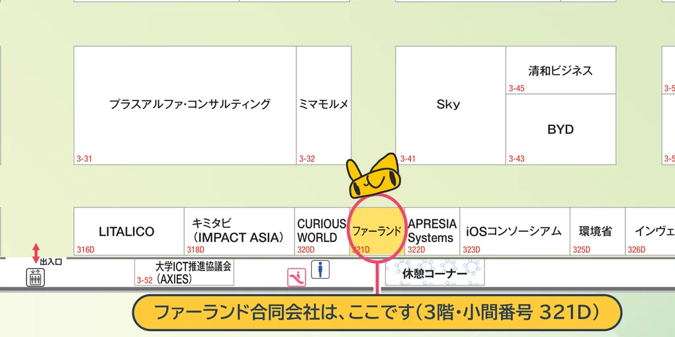Select the highlighted ファーランド booth 321D

(x=377, y=231)
